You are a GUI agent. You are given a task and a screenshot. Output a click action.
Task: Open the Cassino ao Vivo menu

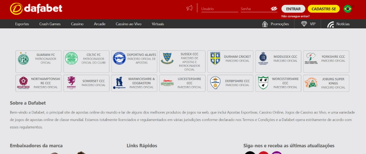(128, 24)
